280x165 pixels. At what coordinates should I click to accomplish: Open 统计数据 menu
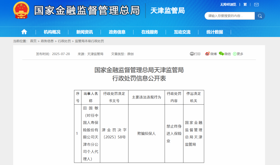(x=215, y=32)
